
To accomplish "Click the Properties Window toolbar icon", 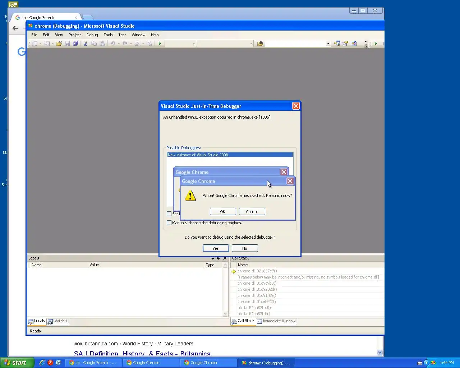I will 345,43.
